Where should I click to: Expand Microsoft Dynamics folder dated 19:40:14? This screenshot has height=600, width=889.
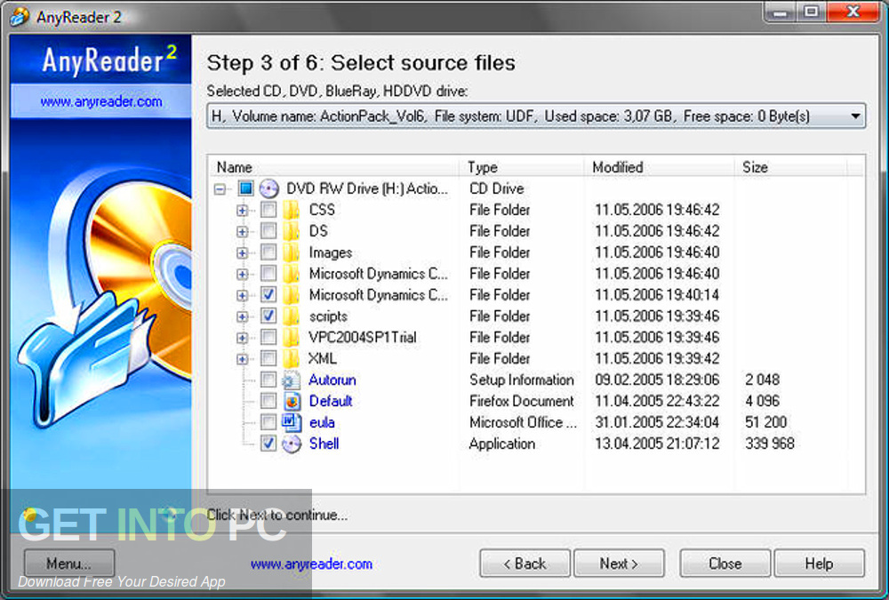[x=242, y=295]
